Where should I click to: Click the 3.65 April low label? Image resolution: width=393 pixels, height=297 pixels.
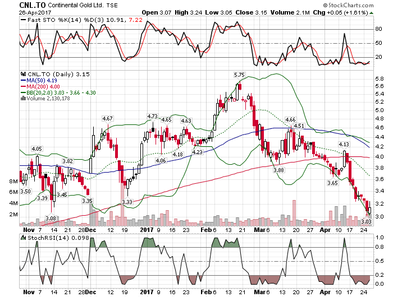[x=332, y=183]
